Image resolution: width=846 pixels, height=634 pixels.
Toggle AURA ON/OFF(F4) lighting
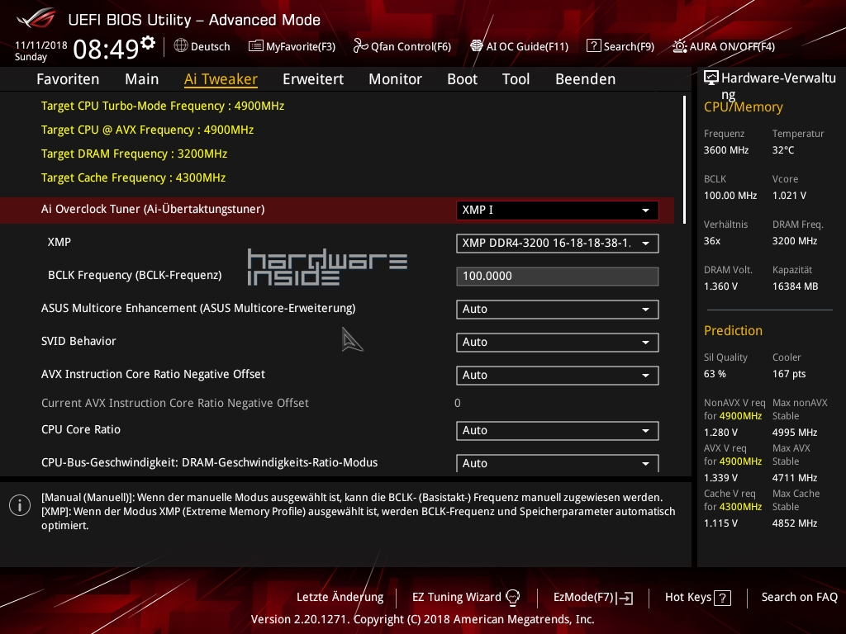679,46
